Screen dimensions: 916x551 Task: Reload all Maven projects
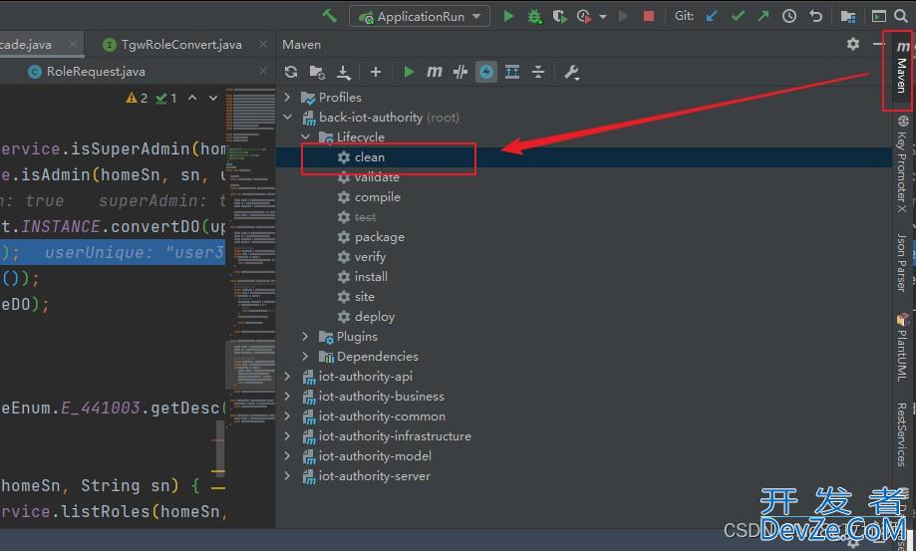(x=291, y=72)
